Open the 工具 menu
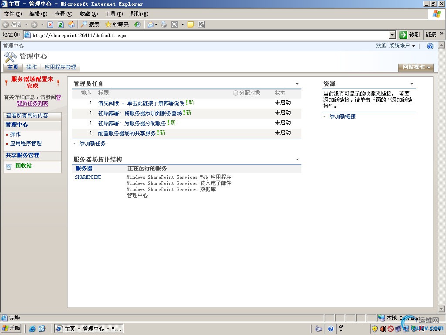This screenshot has height=335, width=446. (114, 14)
